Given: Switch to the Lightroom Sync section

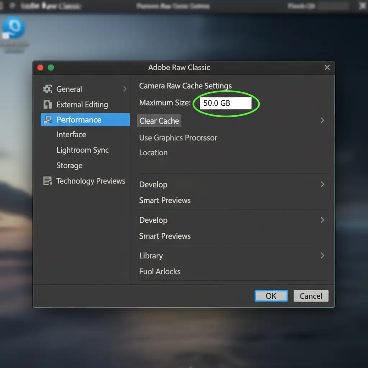Looking at the screenshot, I should 82,150.
